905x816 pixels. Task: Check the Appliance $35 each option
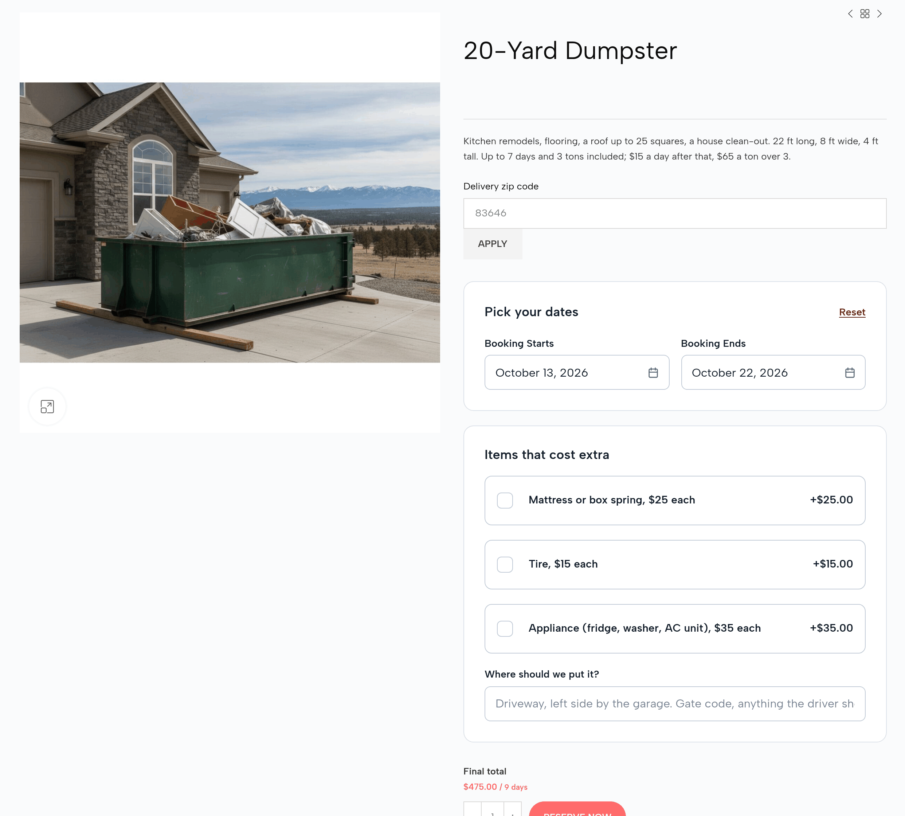point(505,629)
